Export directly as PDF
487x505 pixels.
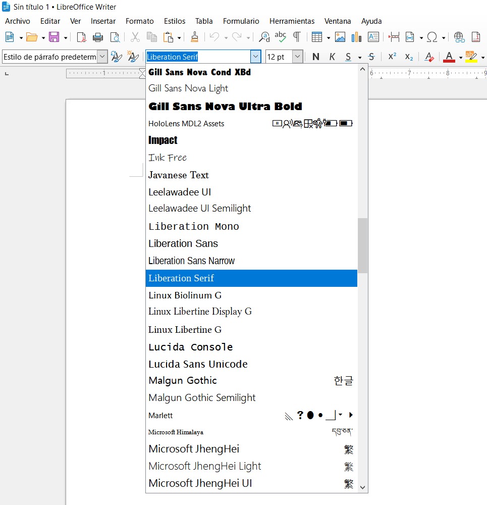81,37
